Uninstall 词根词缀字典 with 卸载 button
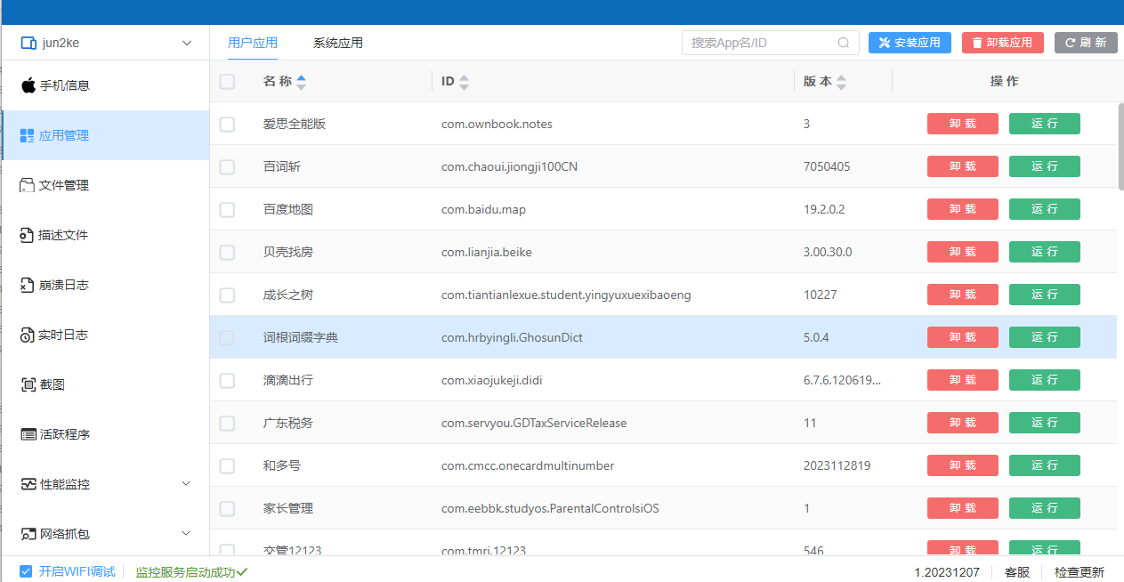Viewport: 1124px width, 582px height. [963, 337]
